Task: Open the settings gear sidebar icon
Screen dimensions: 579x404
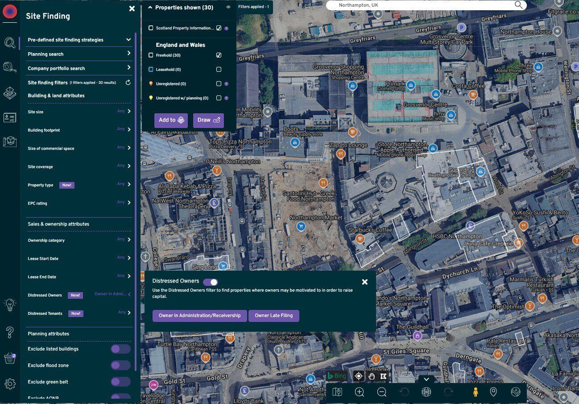Action: click(10, 383)
